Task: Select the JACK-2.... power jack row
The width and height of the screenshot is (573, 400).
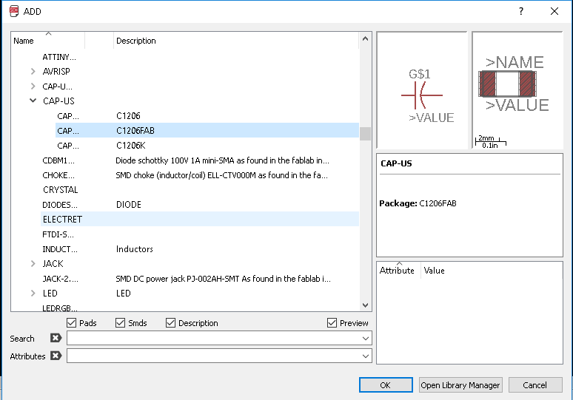Action: click(200, 279)
